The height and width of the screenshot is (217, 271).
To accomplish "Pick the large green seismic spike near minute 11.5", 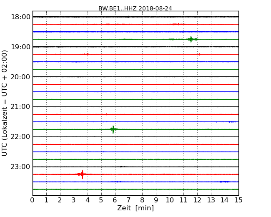I will pos(191,39).
